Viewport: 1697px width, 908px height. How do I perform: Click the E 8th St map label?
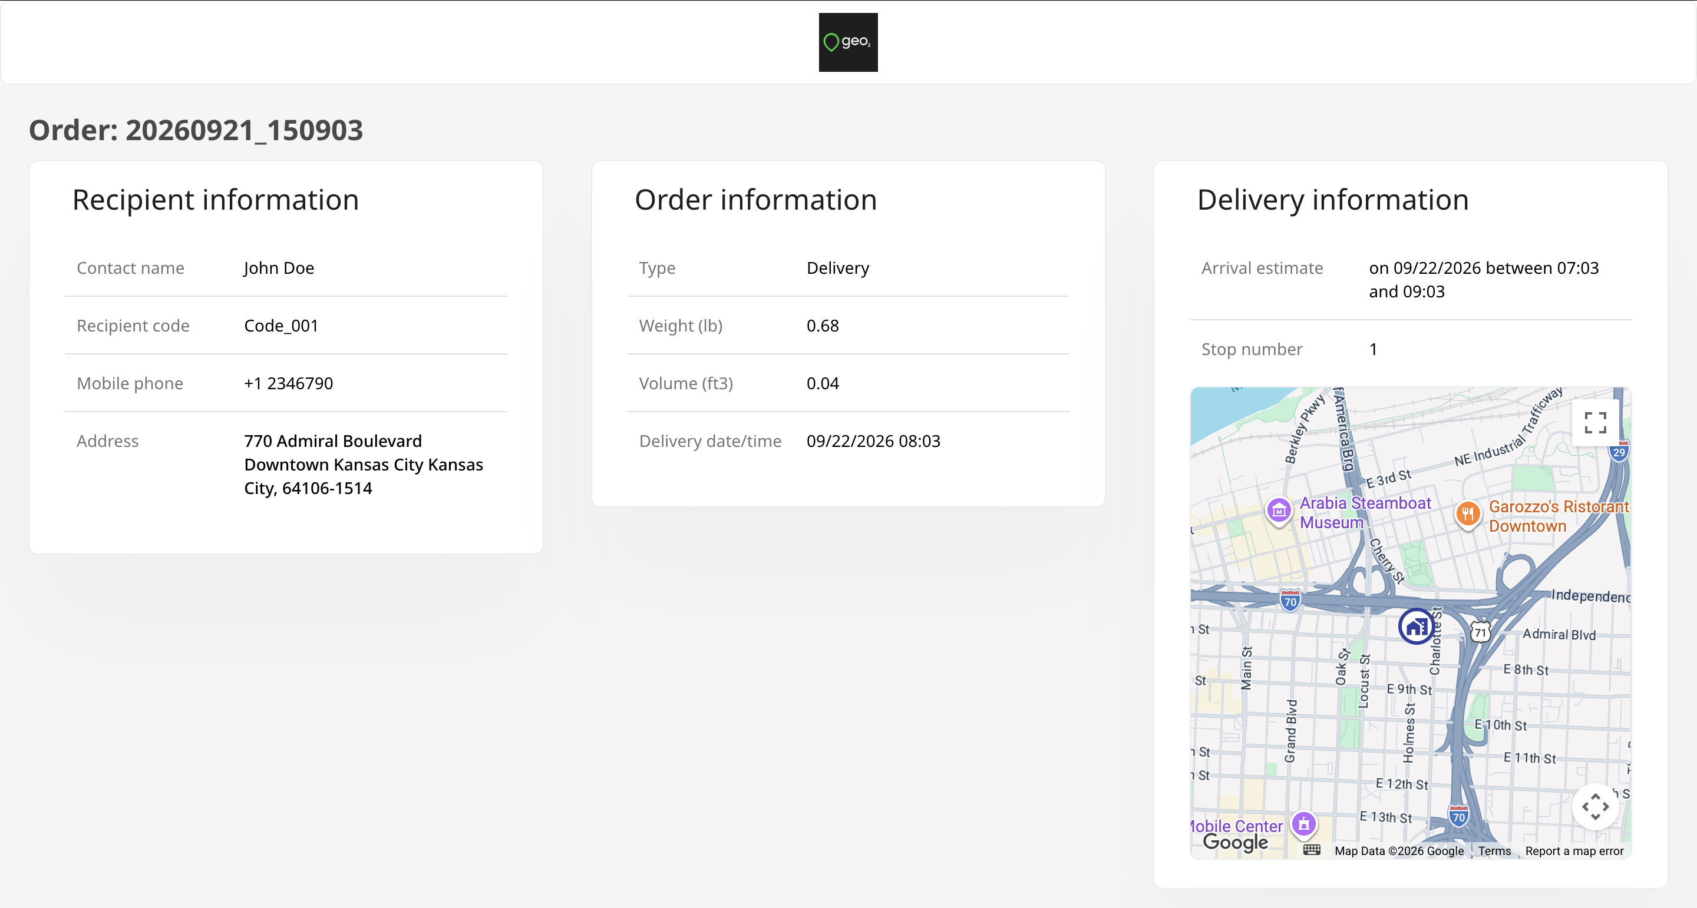click(1526, 670)
